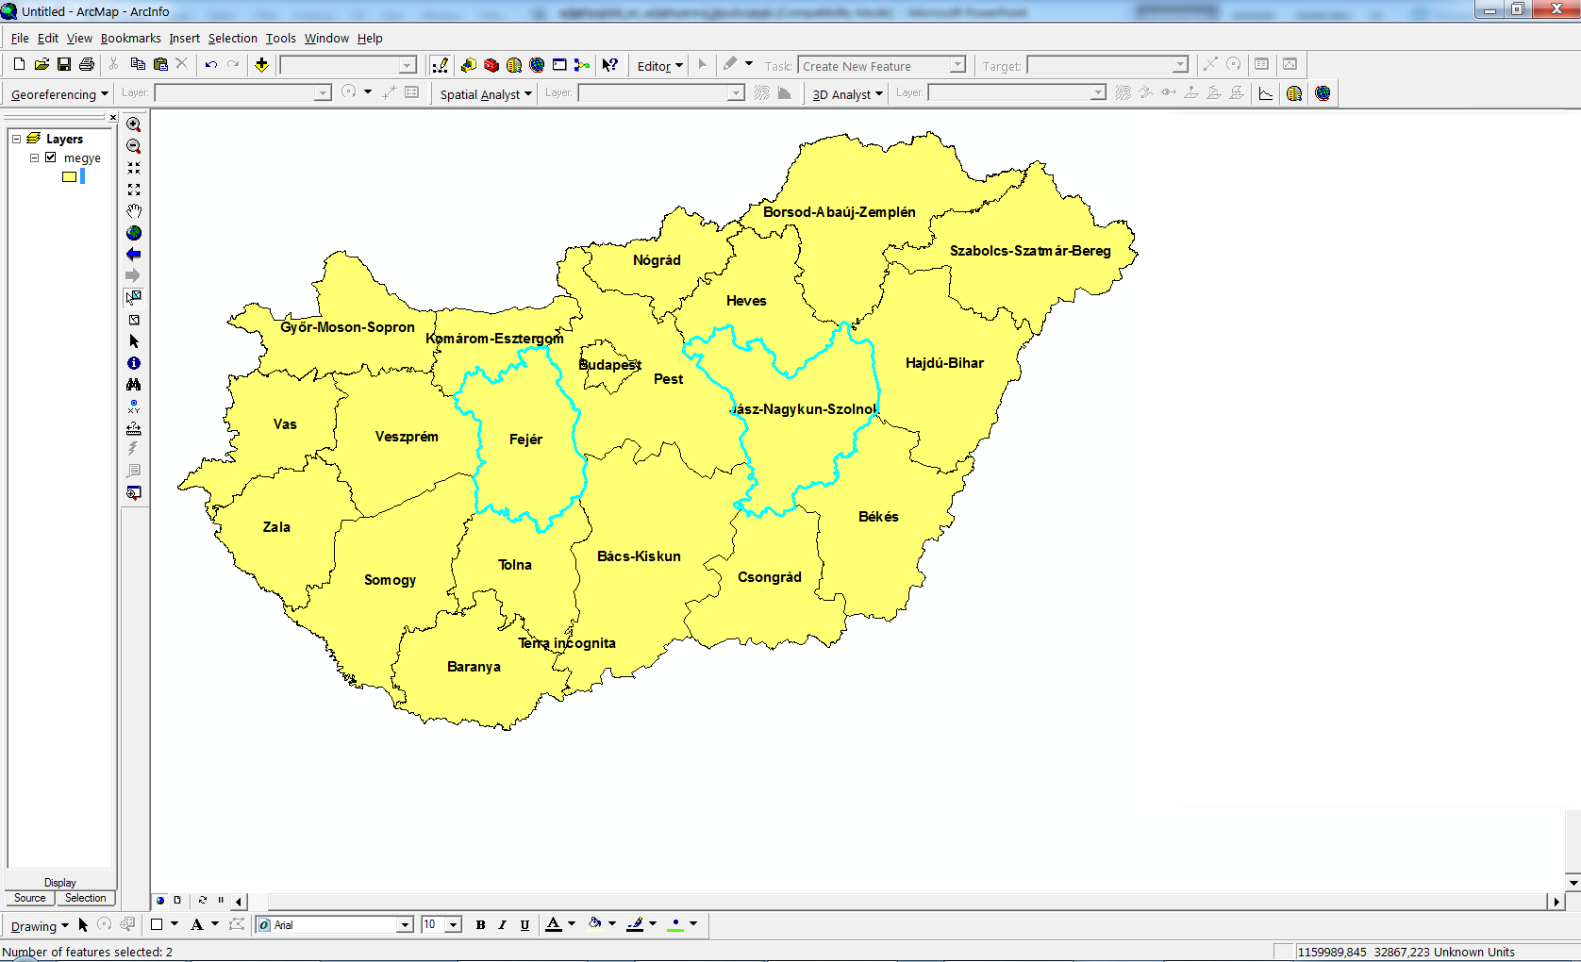Select the Find binoculars tool

click(134, 385)
